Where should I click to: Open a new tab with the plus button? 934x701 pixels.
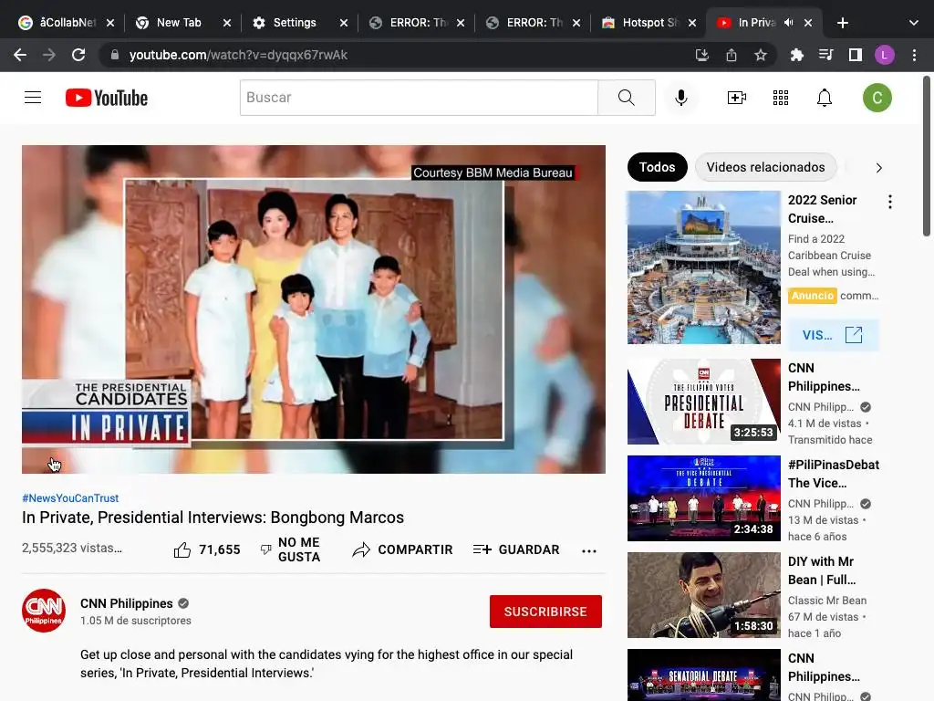(x=842, y=23)
